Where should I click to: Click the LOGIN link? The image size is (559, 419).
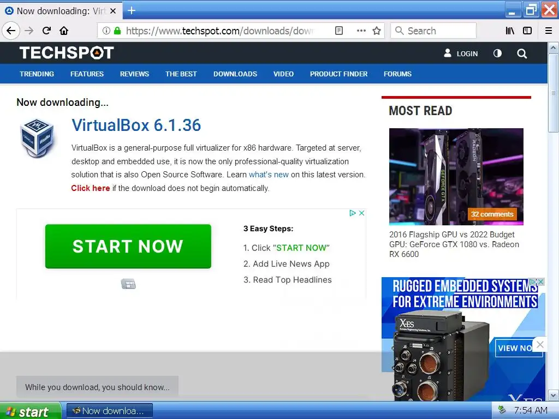467,54
